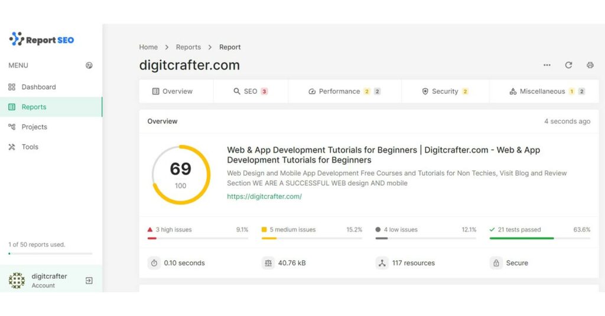Open the digitcrafter Account link
This screenshot has width=605, height=316.
49,281
